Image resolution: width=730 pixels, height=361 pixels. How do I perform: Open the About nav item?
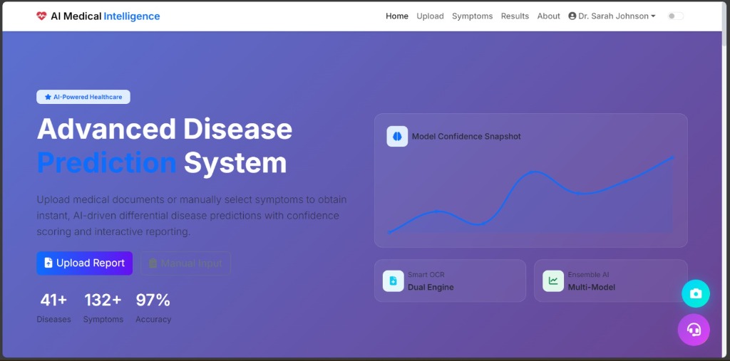click(x=548, y=16)
